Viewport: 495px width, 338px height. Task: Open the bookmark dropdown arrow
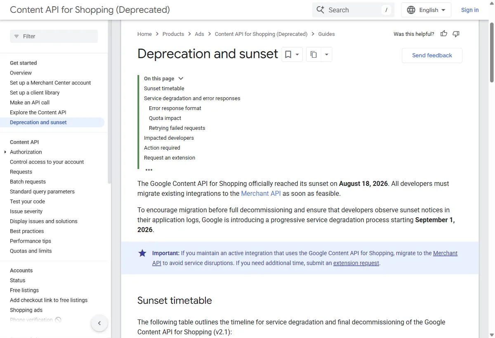click(x=297, y=54)
